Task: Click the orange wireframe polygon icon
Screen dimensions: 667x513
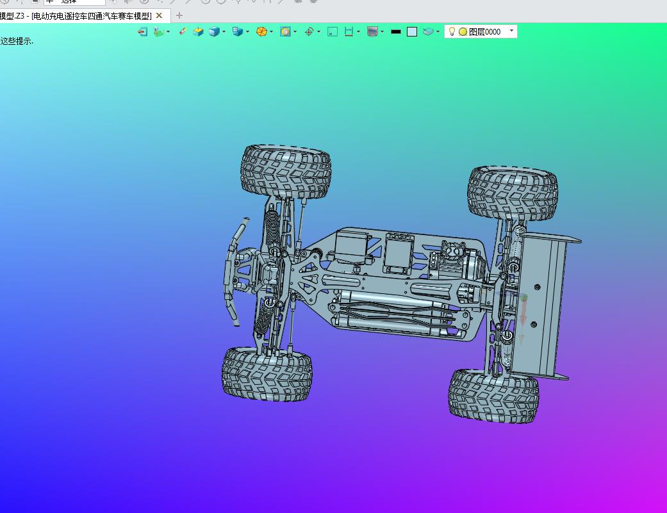Action: (x=261, y=31)
